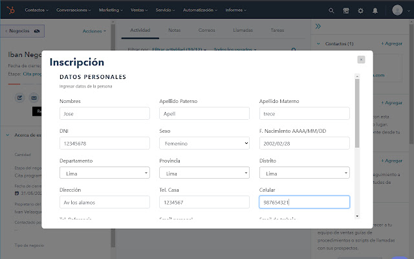Click the F. Nacimiento date field
This screenshot has height=259, width=414.
tap(305, 143)
